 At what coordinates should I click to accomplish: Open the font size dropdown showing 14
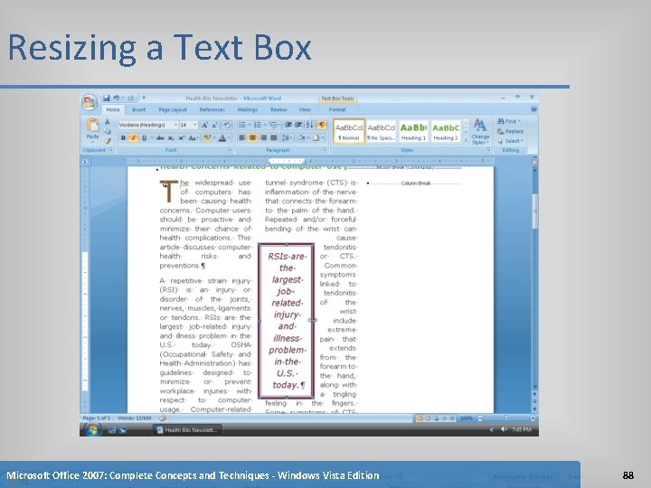[194, 125]
